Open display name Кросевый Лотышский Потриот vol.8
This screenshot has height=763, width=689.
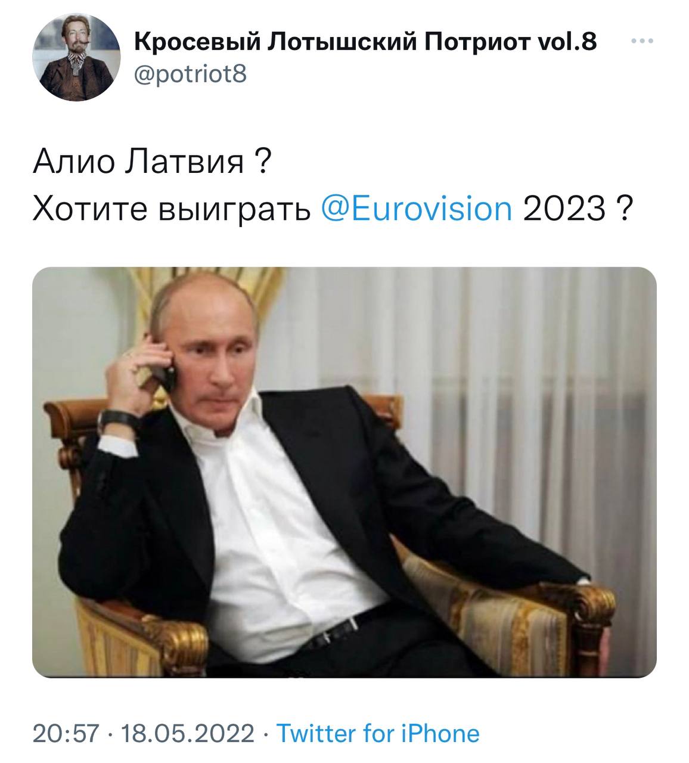pos(366,42)
